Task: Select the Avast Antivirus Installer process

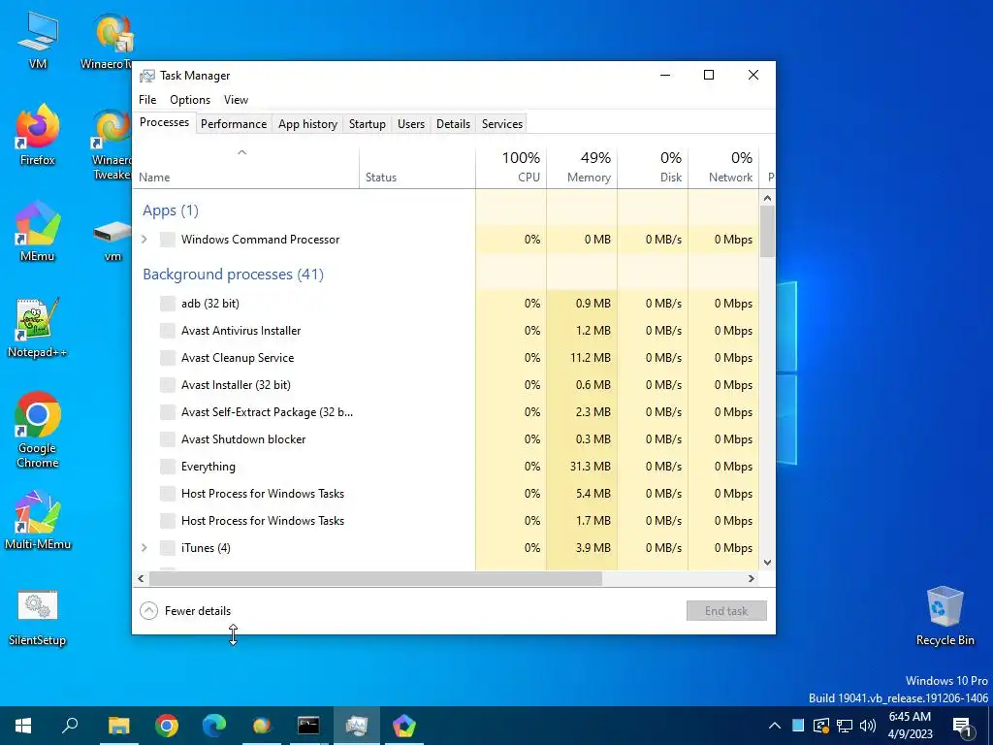Action: (445, 331)
